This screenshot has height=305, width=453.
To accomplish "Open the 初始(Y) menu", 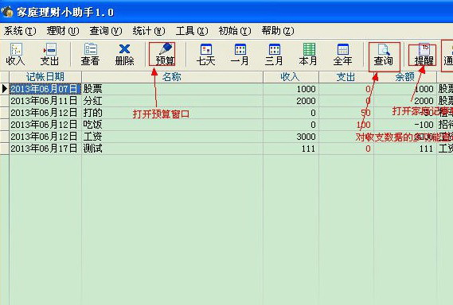I will [235, 30].
